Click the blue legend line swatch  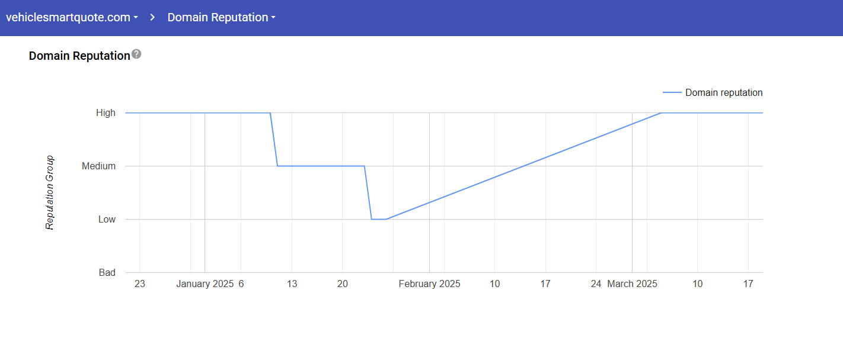point(672,93)
